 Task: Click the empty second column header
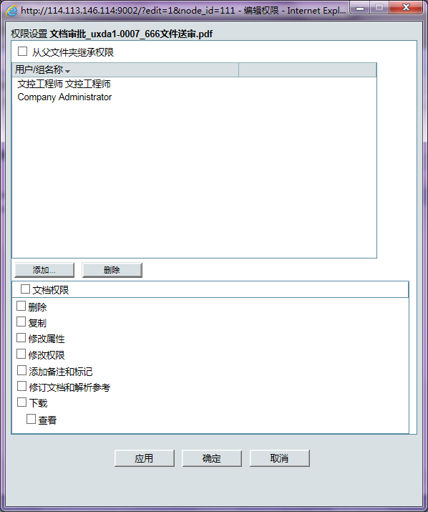(x=308, y=70)
